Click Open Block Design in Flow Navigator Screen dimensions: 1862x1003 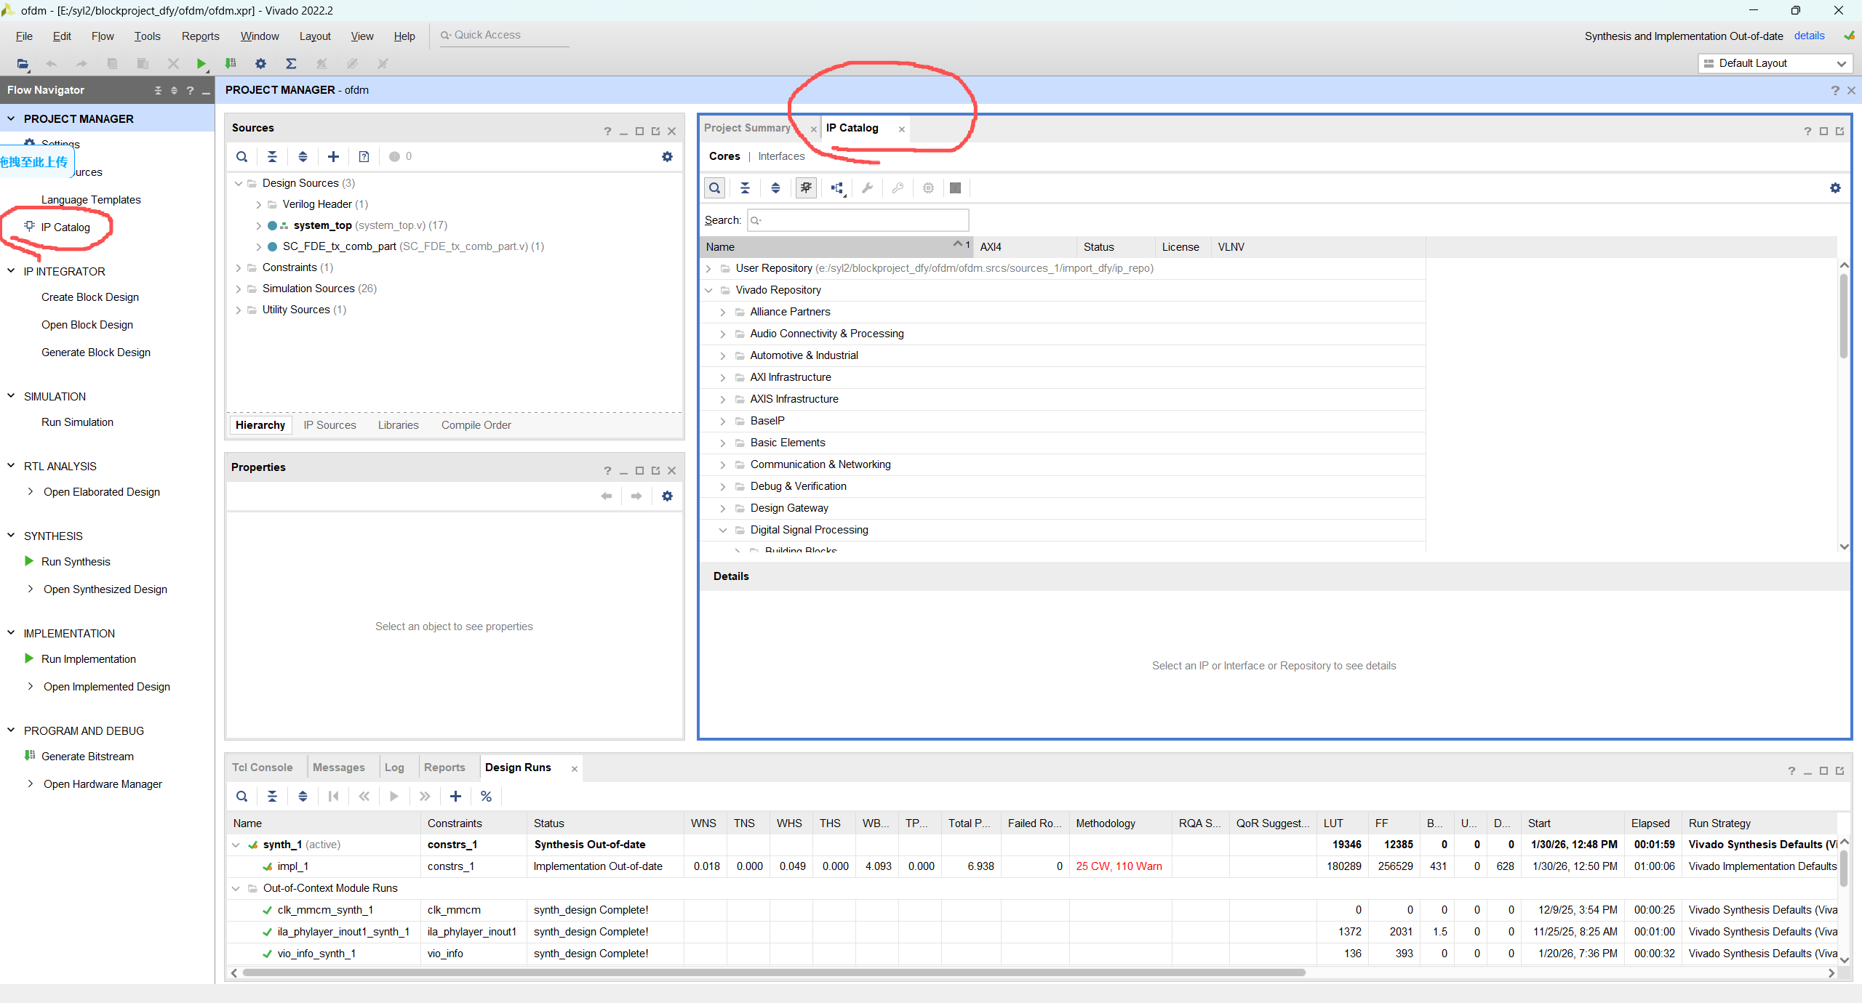87,325
